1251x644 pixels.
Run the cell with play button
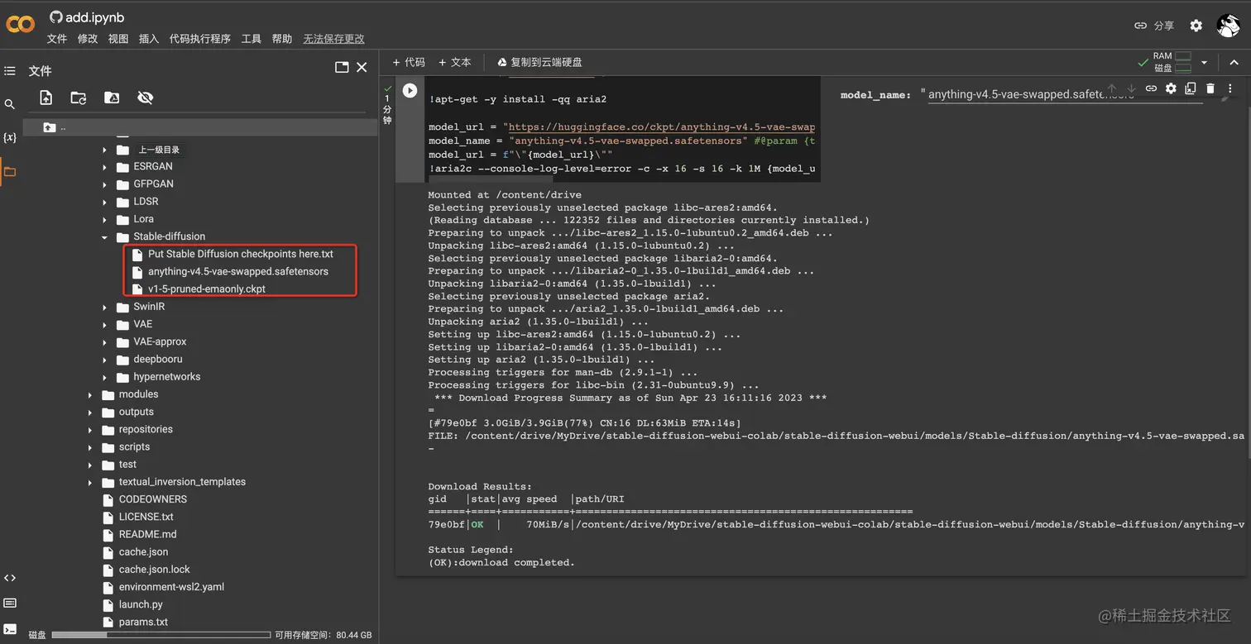tap(410, 90)
